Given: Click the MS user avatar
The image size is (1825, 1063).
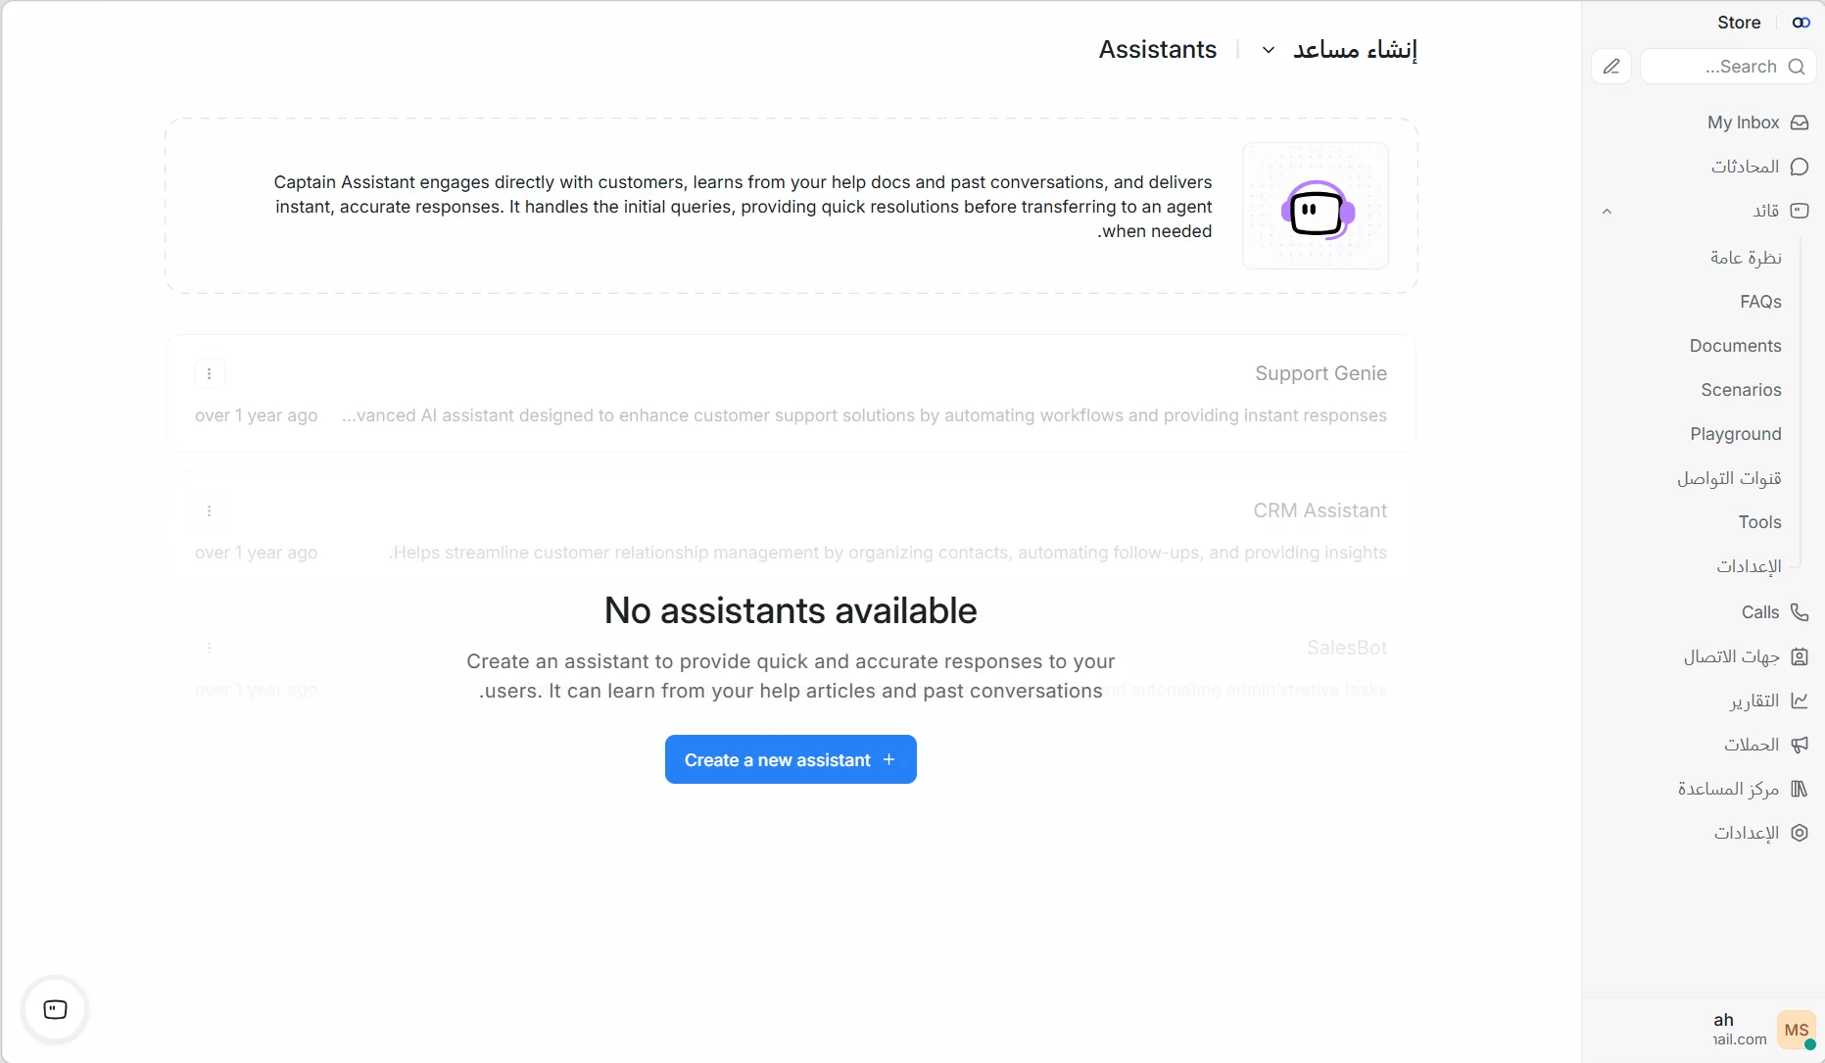Looking at the screenshot, I should pos(1797,1030).
